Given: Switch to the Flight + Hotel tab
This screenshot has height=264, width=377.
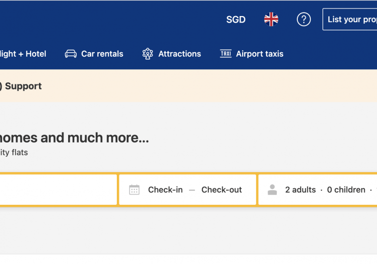Looking at the screenshot, I should 23,54.
